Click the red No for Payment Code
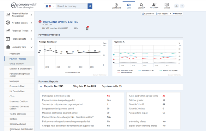Screen dimensions: 206x131 click(108, 96)
